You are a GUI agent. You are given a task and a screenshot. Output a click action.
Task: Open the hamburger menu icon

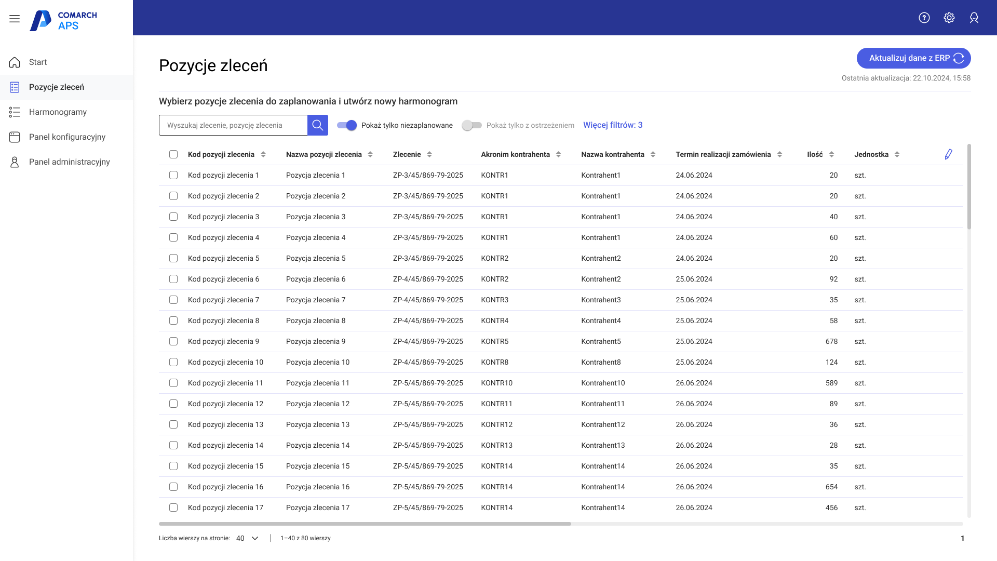15,19
